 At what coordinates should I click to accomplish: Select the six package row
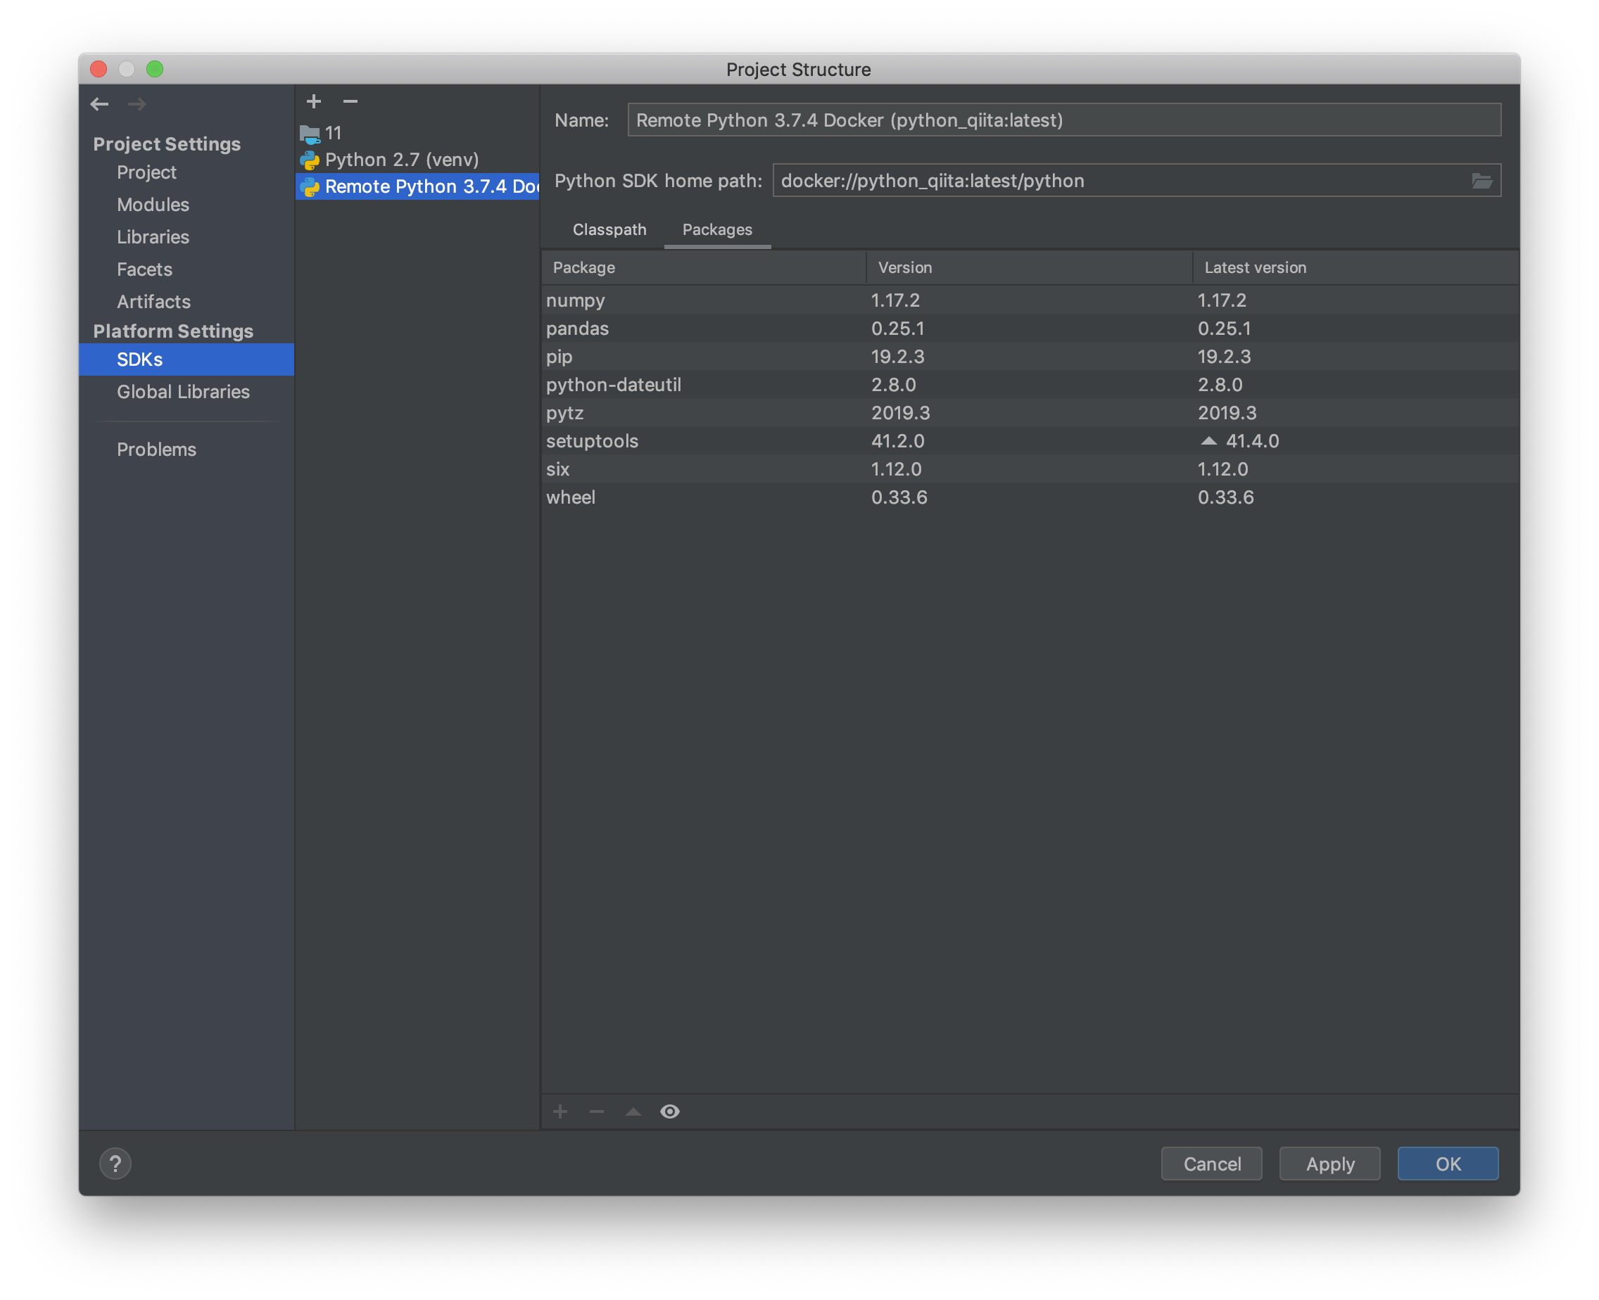coord(1030,469)
